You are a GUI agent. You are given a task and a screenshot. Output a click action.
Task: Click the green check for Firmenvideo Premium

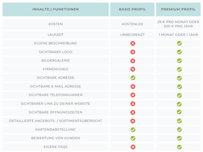179,69
